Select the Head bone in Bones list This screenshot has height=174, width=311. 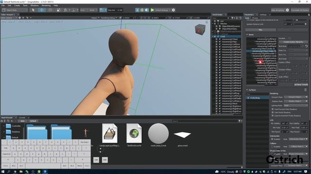261,51
